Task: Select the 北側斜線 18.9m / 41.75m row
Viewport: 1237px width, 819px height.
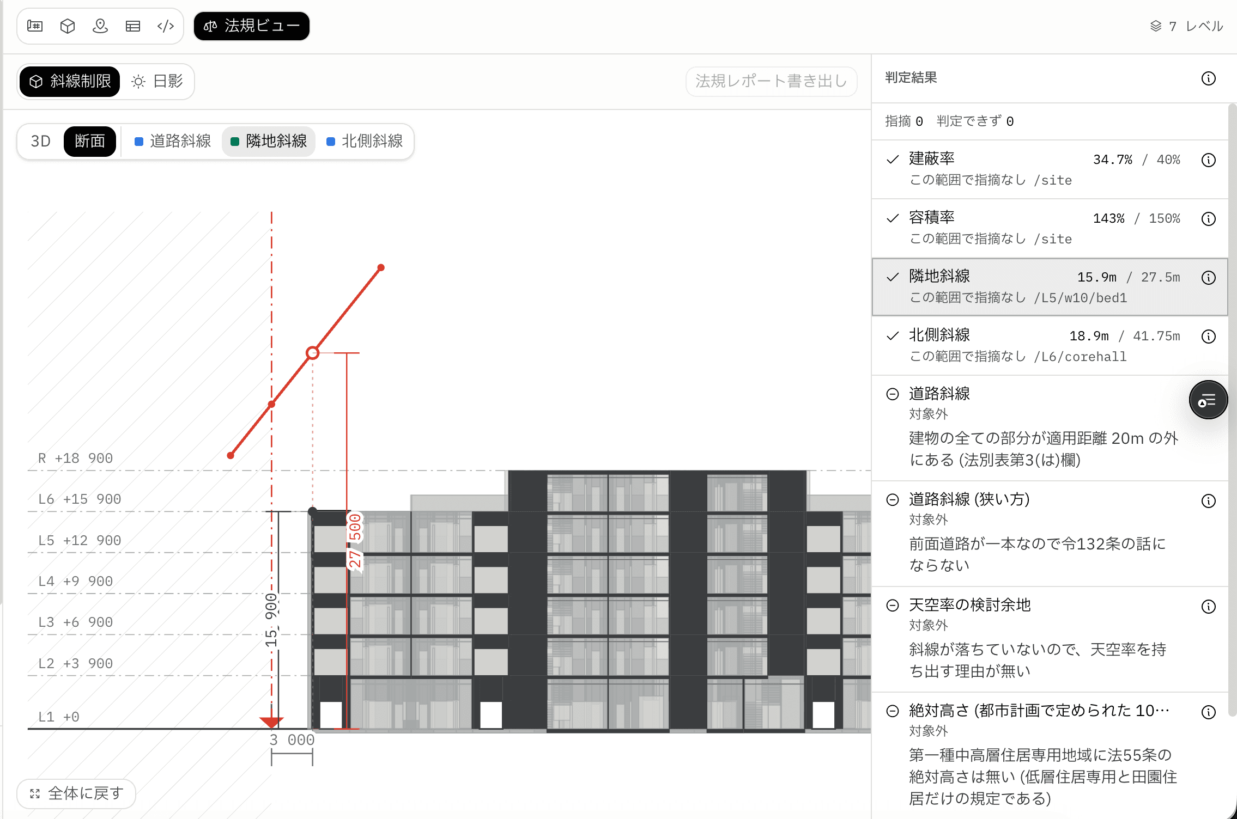Action: (1050, 346)
